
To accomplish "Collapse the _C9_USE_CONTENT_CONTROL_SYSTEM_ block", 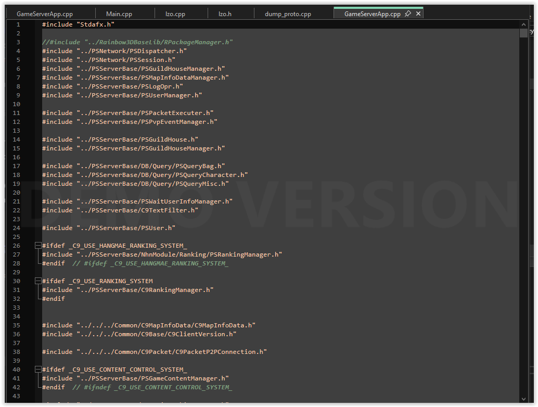I will (x=37, y=369).
